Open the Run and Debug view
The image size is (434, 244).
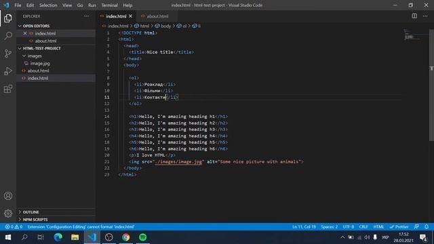coord(8,71)
